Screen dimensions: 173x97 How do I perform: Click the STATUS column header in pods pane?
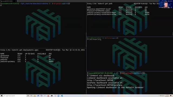[129, 7]
